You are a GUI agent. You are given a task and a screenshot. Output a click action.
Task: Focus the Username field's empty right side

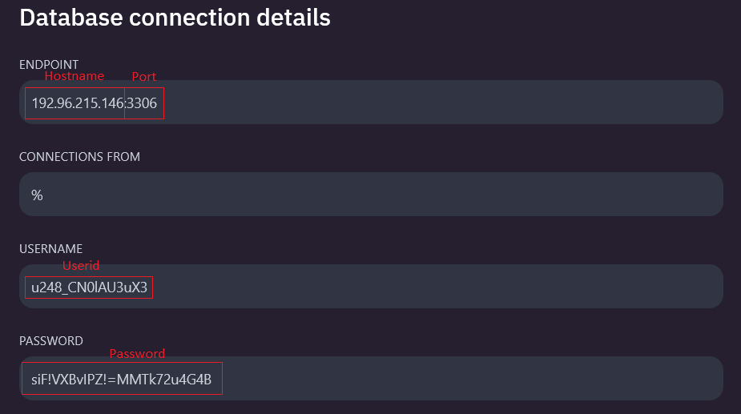441,287
